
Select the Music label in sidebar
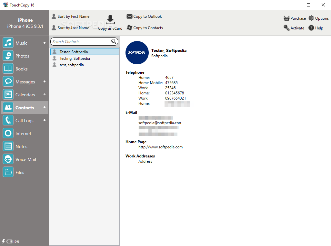pyautogui.click(x=21, y=43)
